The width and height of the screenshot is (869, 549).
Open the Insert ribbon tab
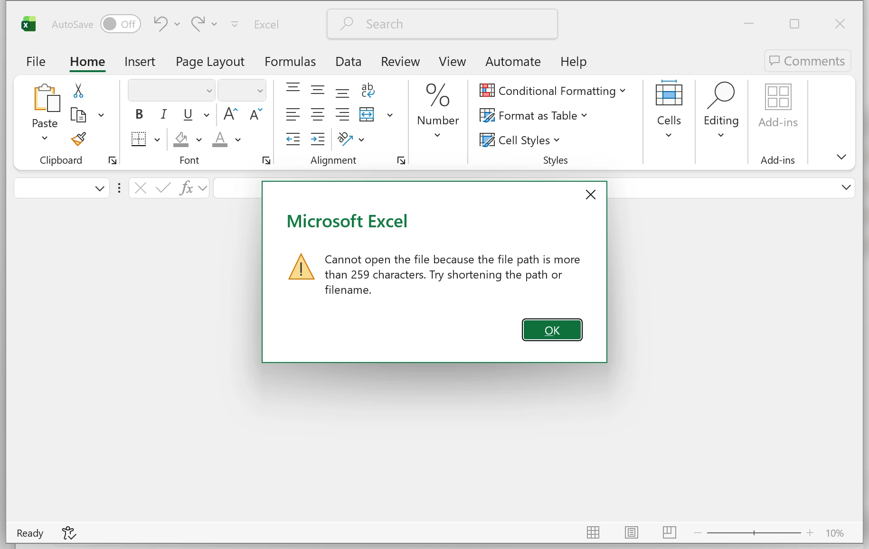pos(140,62)
